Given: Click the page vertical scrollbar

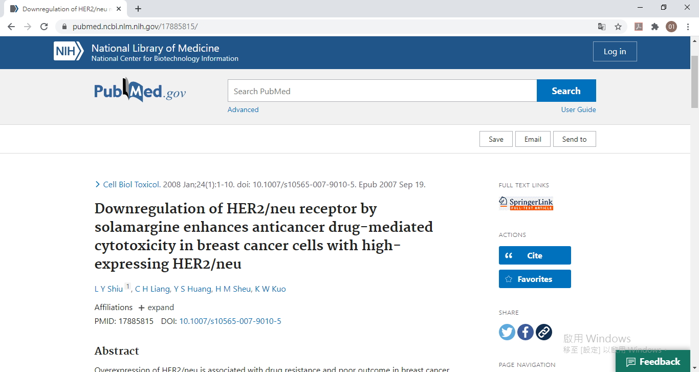Looking at the screenshot, I should [x=694, y=81].
